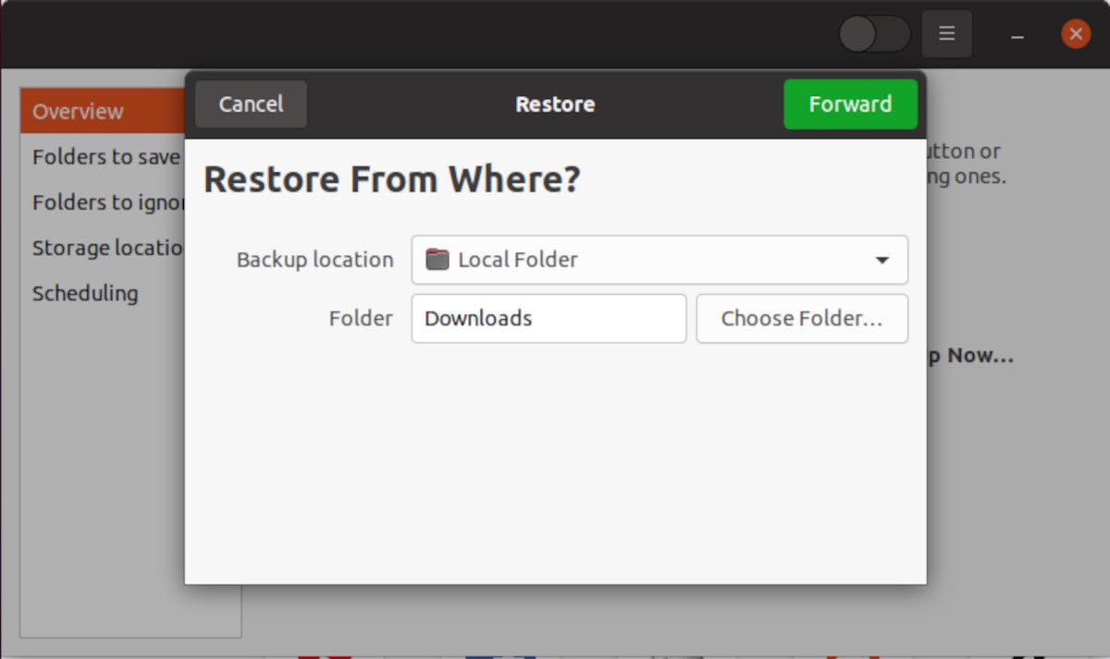Viewport: 1110px width, 659px height.
Task: Click the Restore From Where? heading
Action: point(391,179)
